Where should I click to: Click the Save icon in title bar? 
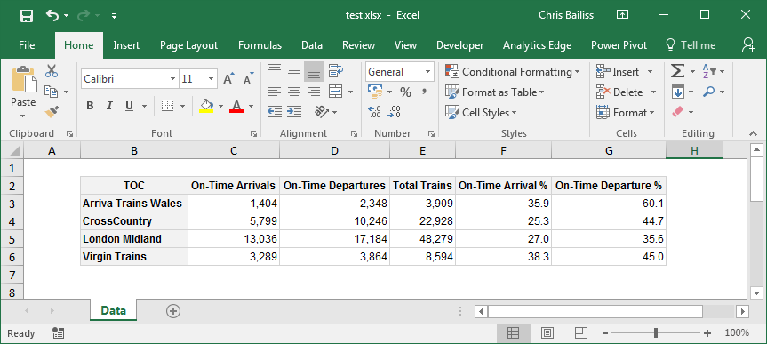point(27,16)
